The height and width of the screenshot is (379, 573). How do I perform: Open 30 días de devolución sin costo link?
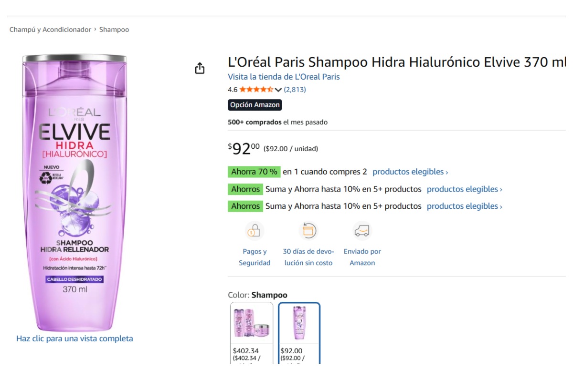[x=308, y=257]
